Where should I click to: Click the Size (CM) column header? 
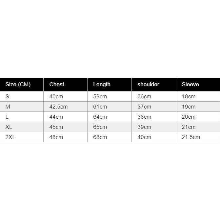pos(18,84)
